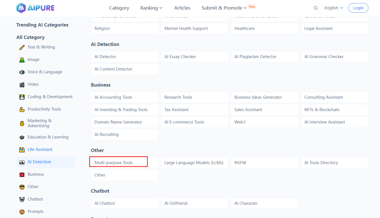This screenshot has height=218, width=380.
Task: Go to the Category menu item
Action: pyautogui.click(x=119, y=8)
